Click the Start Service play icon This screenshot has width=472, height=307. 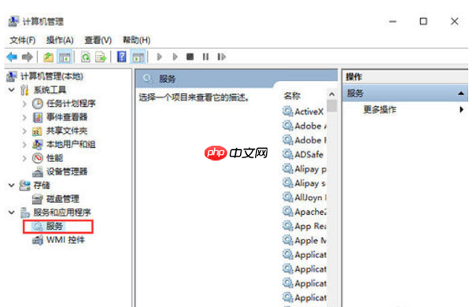(159, 57)
